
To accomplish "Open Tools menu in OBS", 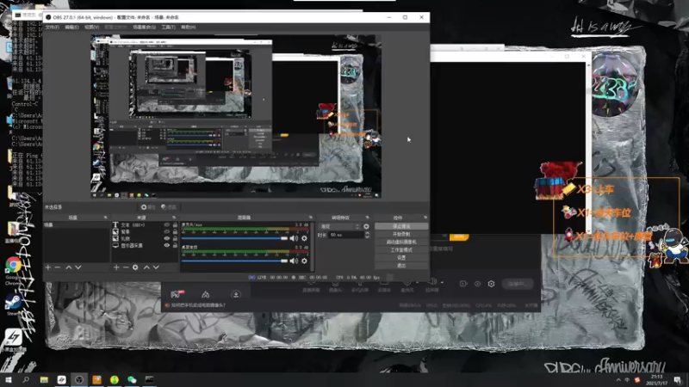I will pos(168,28).
